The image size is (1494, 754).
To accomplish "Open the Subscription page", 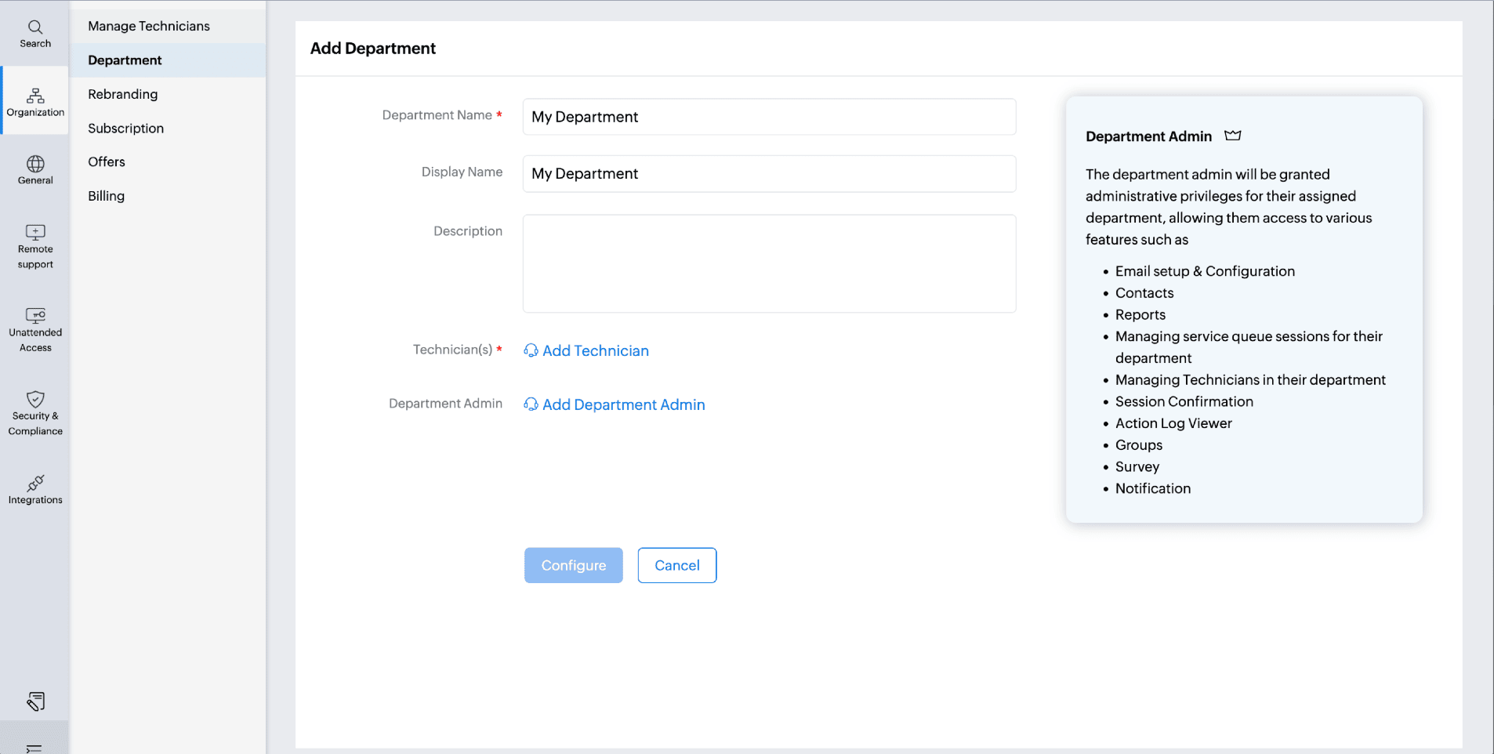I will click(x=125, y=129).
